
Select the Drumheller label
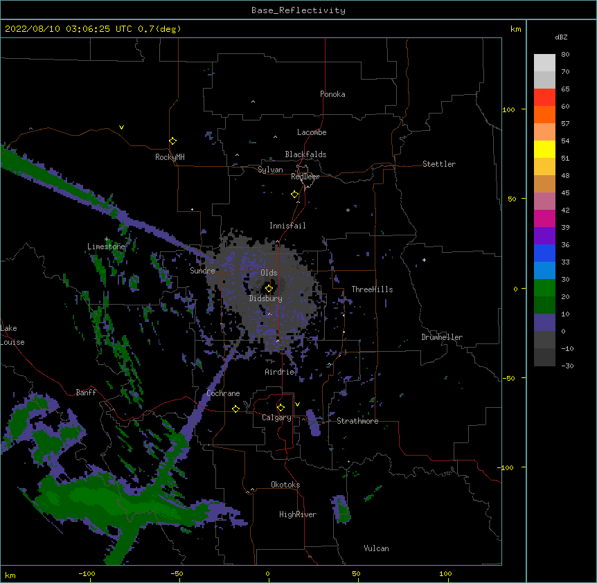(x=442, y=337)
